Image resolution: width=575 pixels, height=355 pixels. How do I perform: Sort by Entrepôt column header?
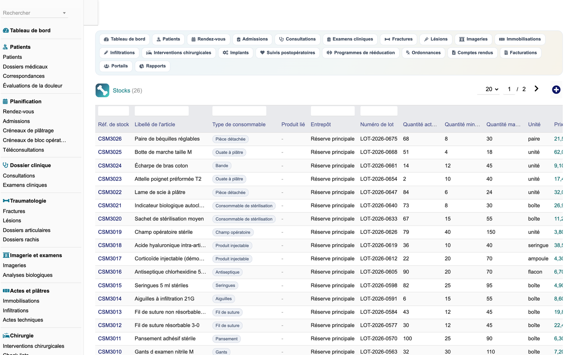[x=321, y=125]
